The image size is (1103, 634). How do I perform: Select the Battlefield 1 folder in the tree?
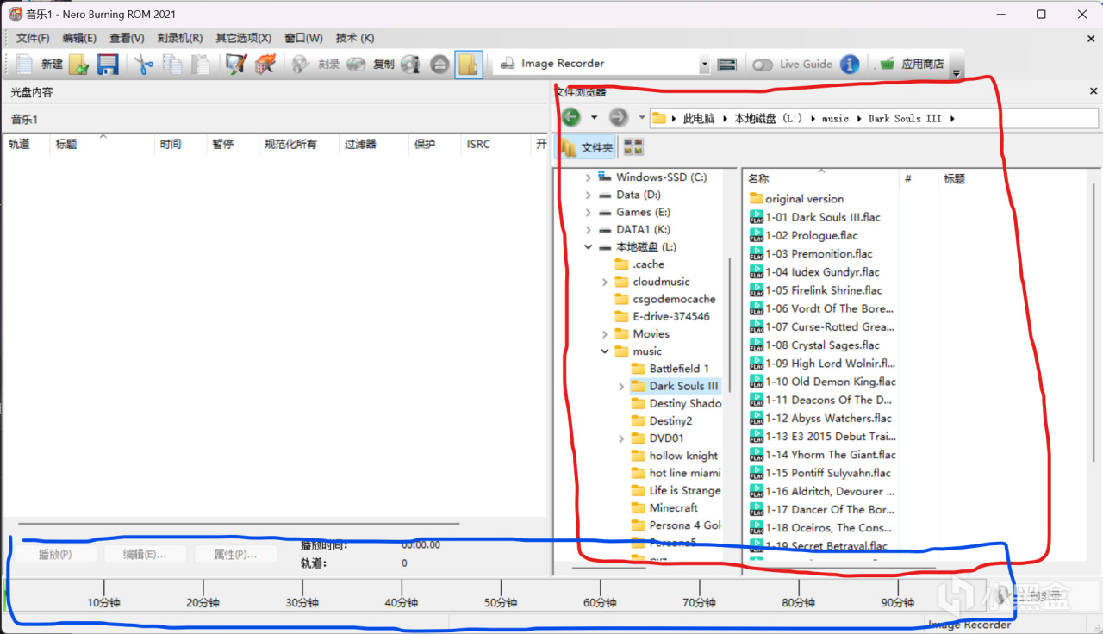(x=670, y=369)
